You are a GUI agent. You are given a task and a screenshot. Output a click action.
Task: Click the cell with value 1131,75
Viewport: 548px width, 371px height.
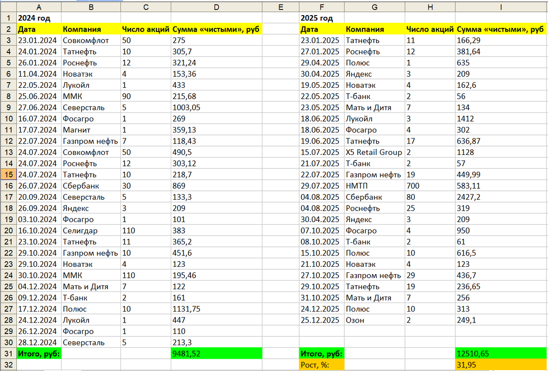pyautogui.click(x=216, y=309)
